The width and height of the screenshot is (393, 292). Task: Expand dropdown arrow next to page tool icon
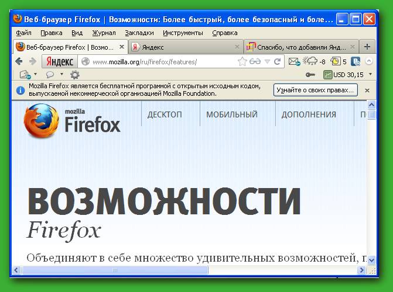pos(35,74)
